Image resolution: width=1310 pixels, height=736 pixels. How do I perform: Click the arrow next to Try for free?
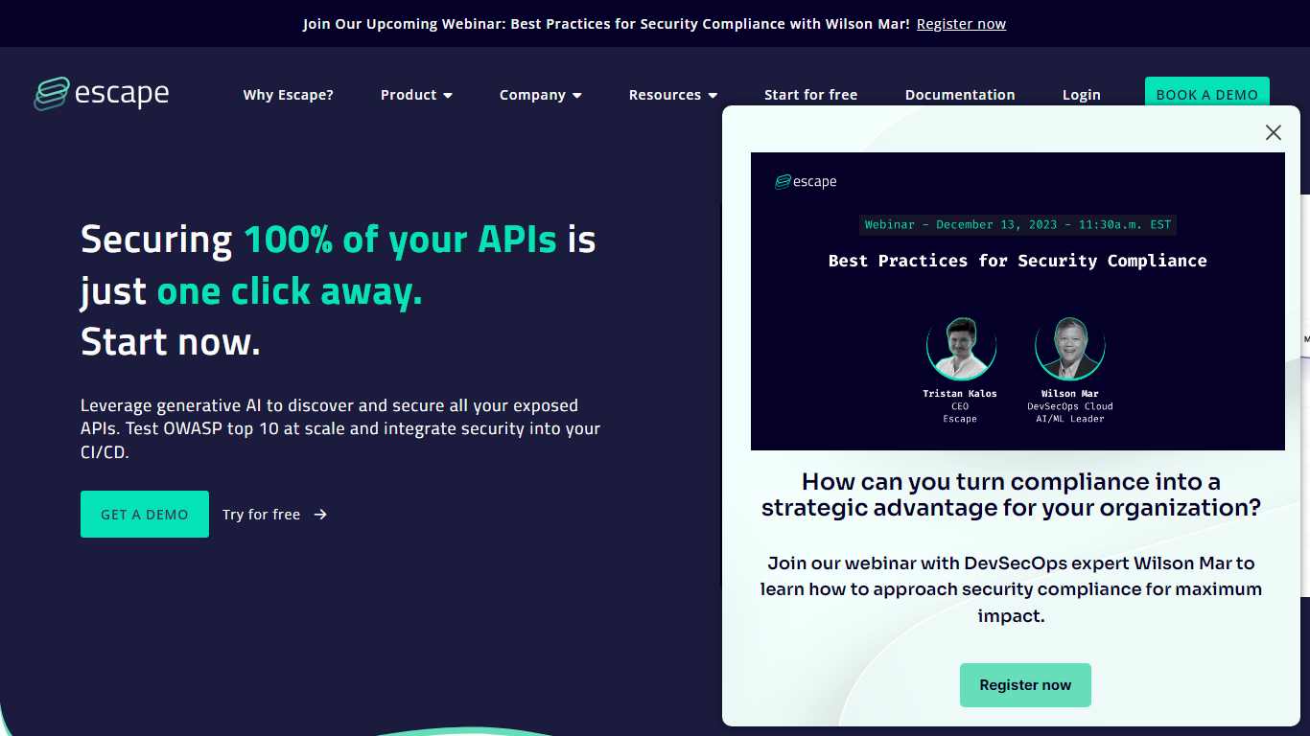[321, 515]
